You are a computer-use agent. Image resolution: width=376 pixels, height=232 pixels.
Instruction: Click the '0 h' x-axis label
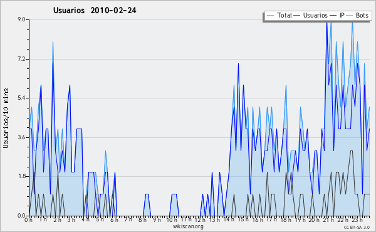[x=28, y=220]
